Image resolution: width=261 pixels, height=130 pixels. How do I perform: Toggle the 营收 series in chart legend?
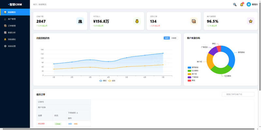click(103, 80)
